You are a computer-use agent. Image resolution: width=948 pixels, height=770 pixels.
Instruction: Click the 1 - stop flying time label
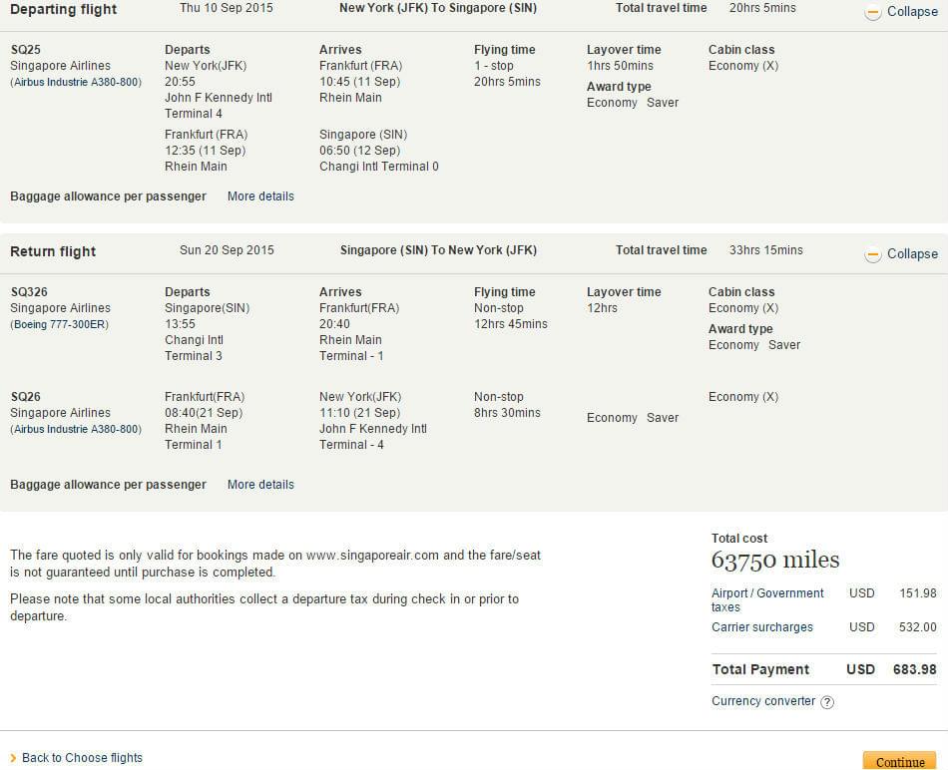[493, 66]
